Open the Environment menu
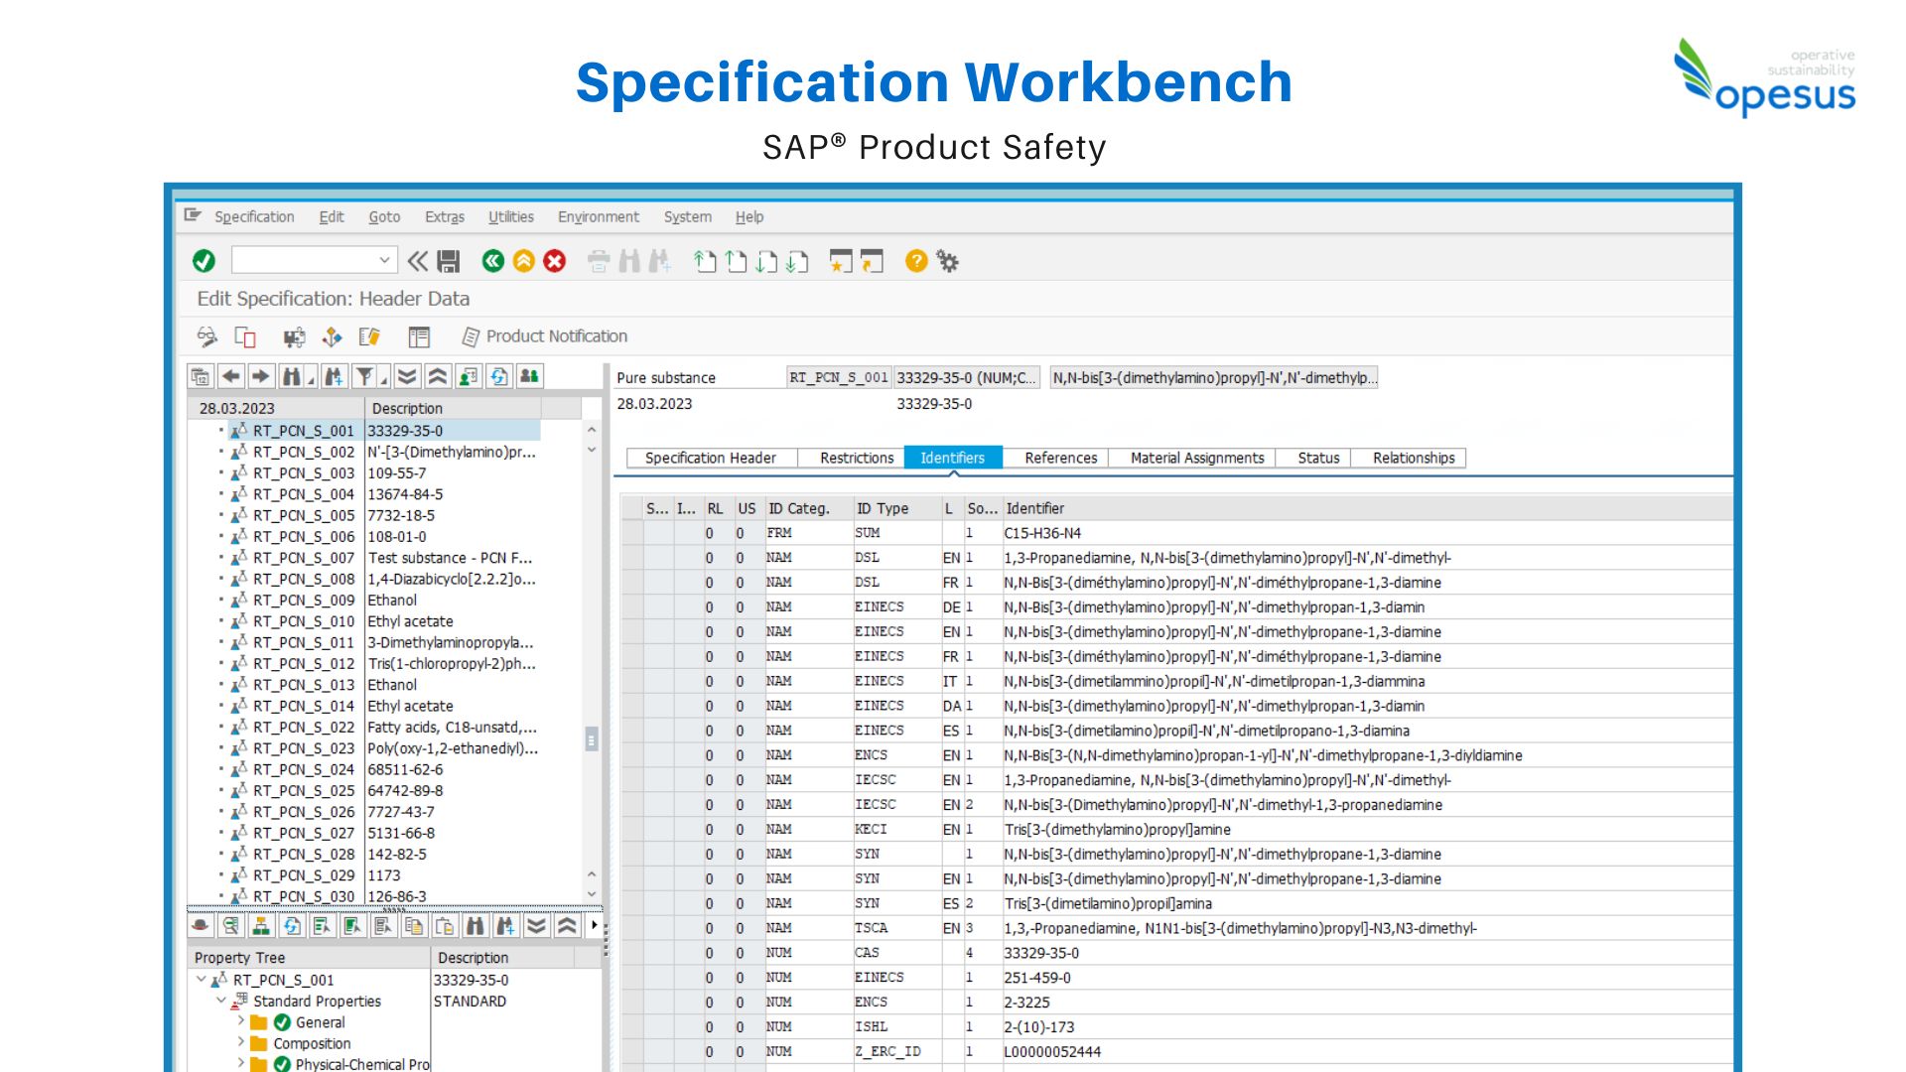The height and width of the screenshot is (1072, 1906). click(x=598, y=216)
